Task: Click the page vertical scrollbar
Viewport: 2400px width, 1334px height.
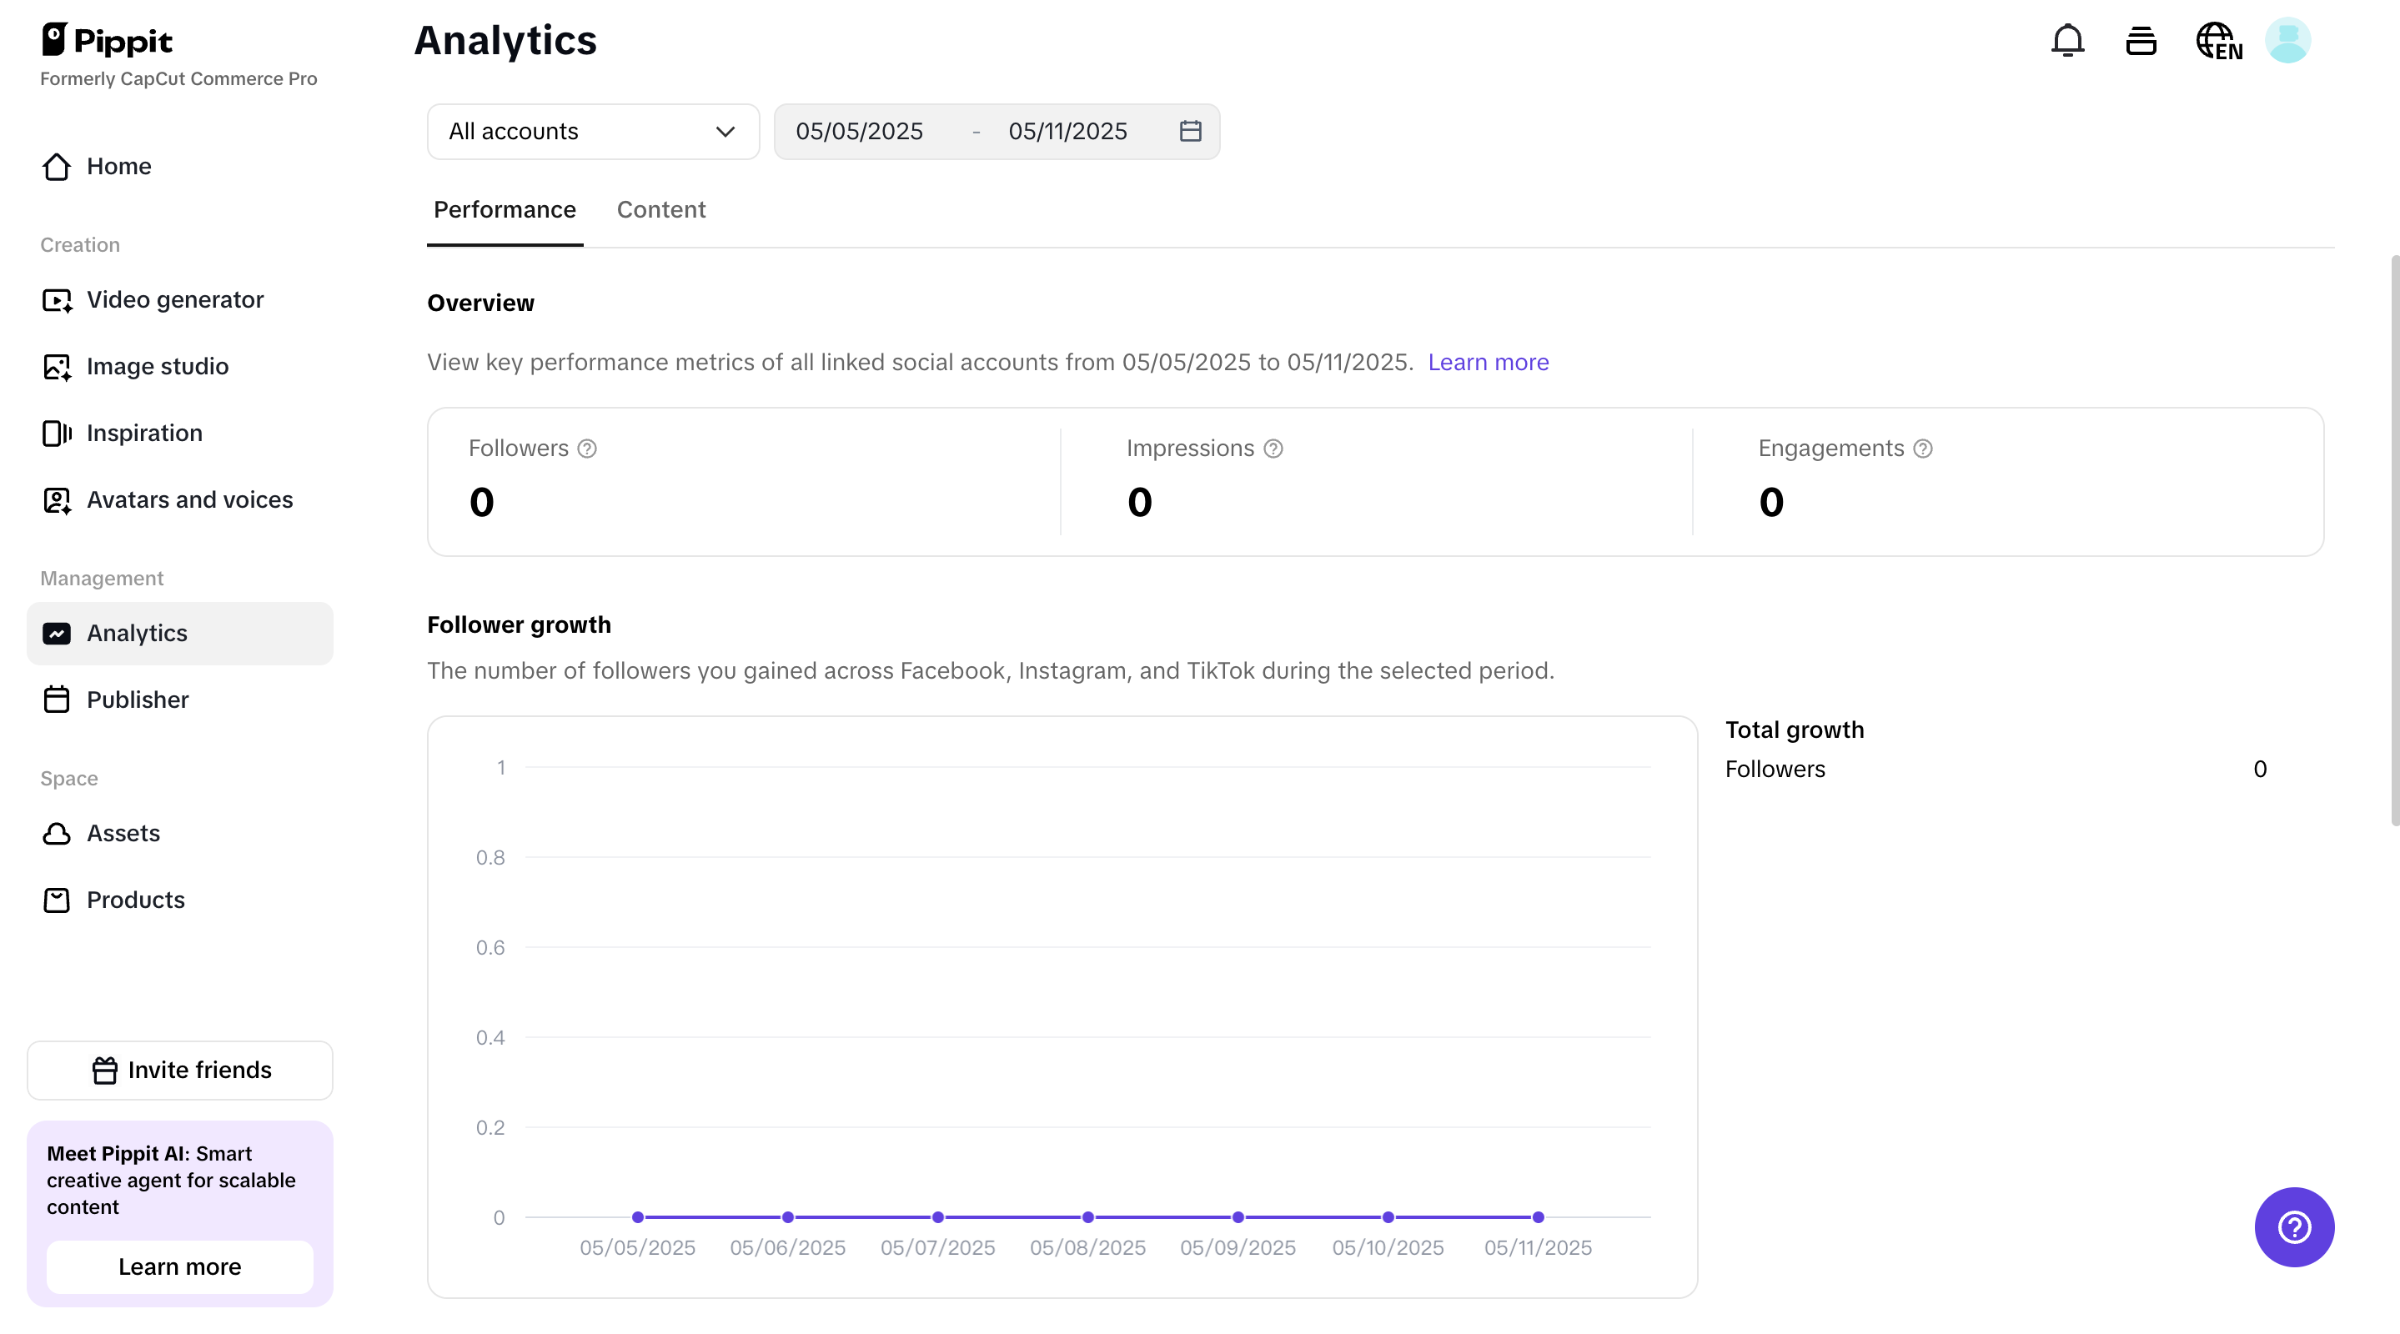Action: 2393,540
